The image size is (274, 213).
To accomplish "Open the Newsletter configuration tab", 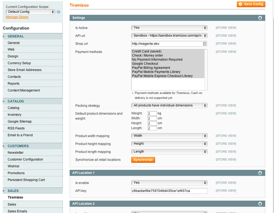I will (32, 153).
